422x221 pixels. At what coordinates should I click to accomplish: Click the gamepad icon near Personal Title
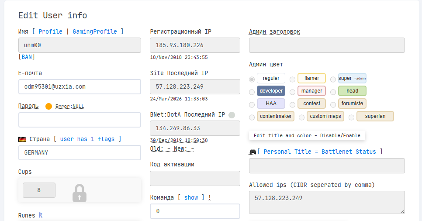click(x=253, y=152)
